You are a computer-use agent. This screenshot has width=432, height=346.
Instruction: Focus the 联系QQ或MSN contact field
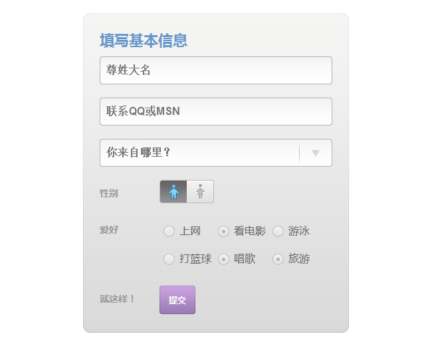pos(215,112)
